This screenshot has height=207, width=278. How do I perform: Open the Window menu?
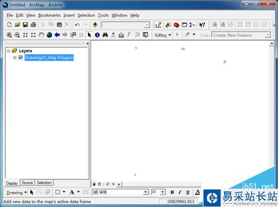[120, 16]
